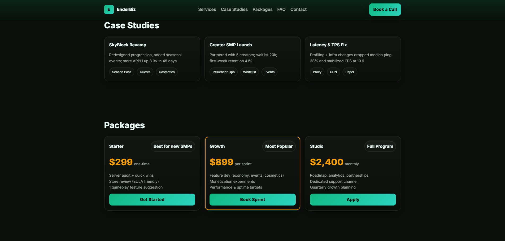
Task: Click Get Started on Starter package
Action: (152, 199)
